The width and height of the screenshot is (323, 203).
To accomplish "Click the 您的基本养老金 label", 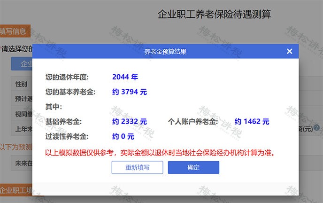I will (x=70, y=92).
